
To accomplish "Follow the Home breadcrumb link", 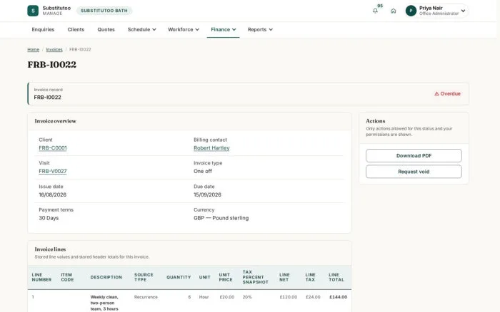I will coord(33,50).
